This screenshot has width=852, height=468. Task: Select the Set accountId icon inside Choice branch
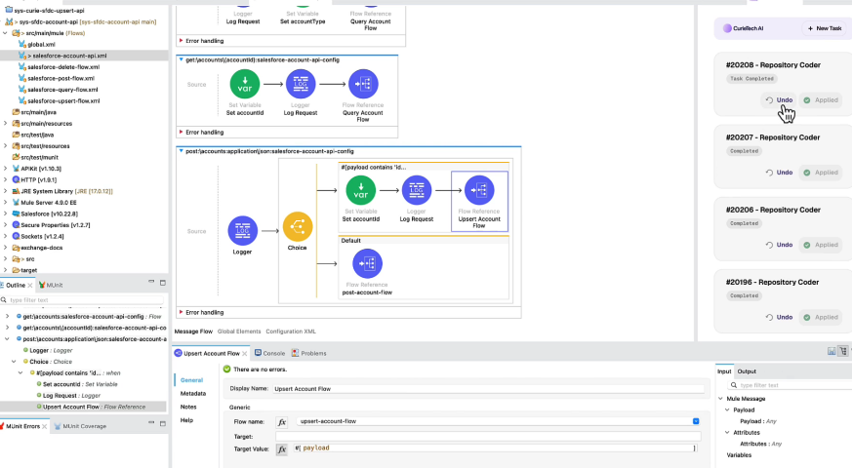[x=361, y=190]
